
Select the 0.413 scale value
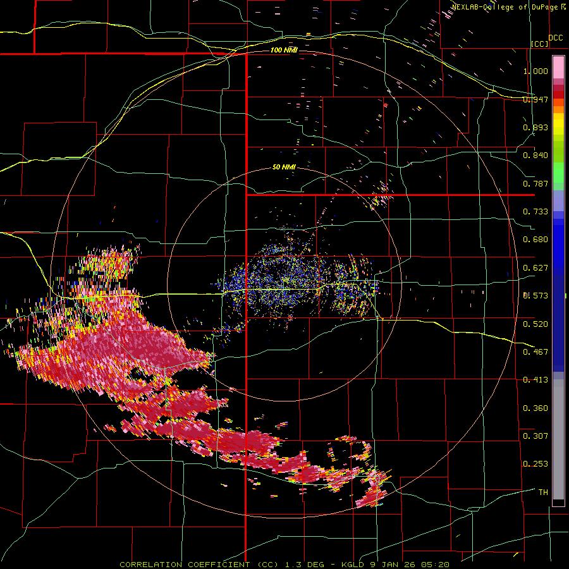tap(535, 380)
